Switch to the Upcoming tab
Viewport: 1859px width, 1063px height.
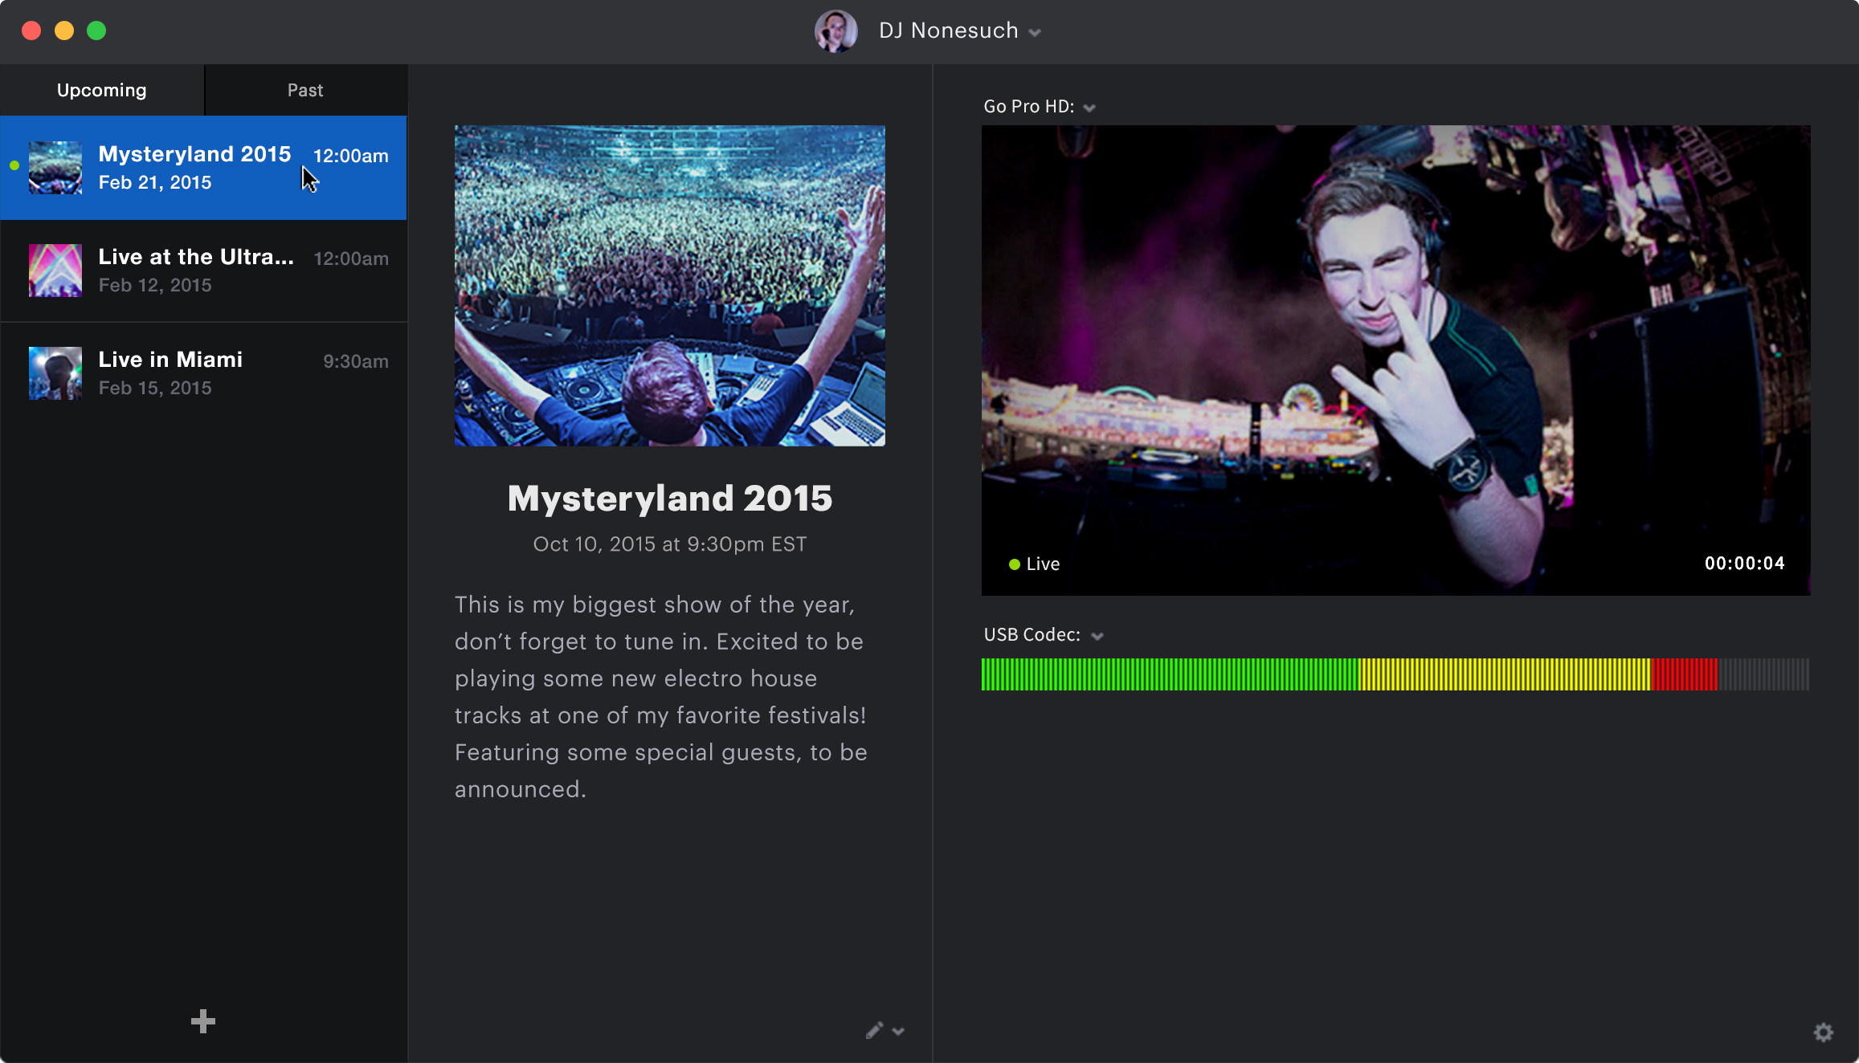pyautogui.click(x=102, y=90)
